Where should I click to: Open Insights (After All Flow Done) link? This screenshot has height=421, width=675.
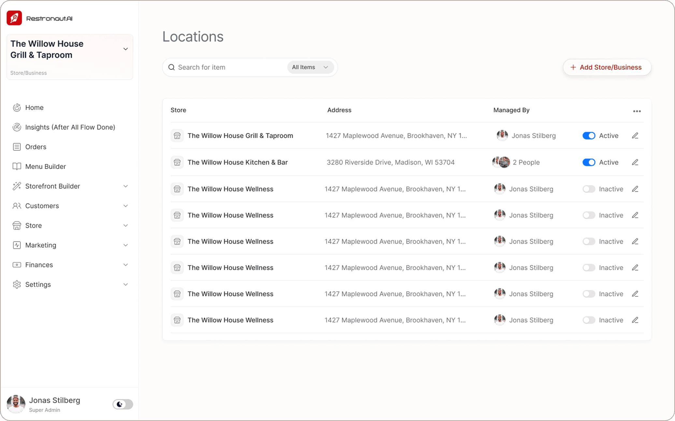tap(70, 127)
